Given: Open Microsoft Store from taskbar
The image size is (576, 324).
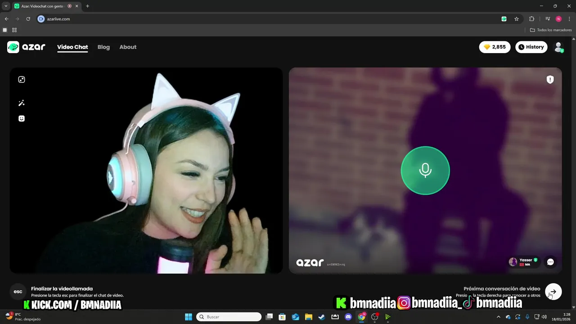Looking at the screenshot, I should 282,317.
